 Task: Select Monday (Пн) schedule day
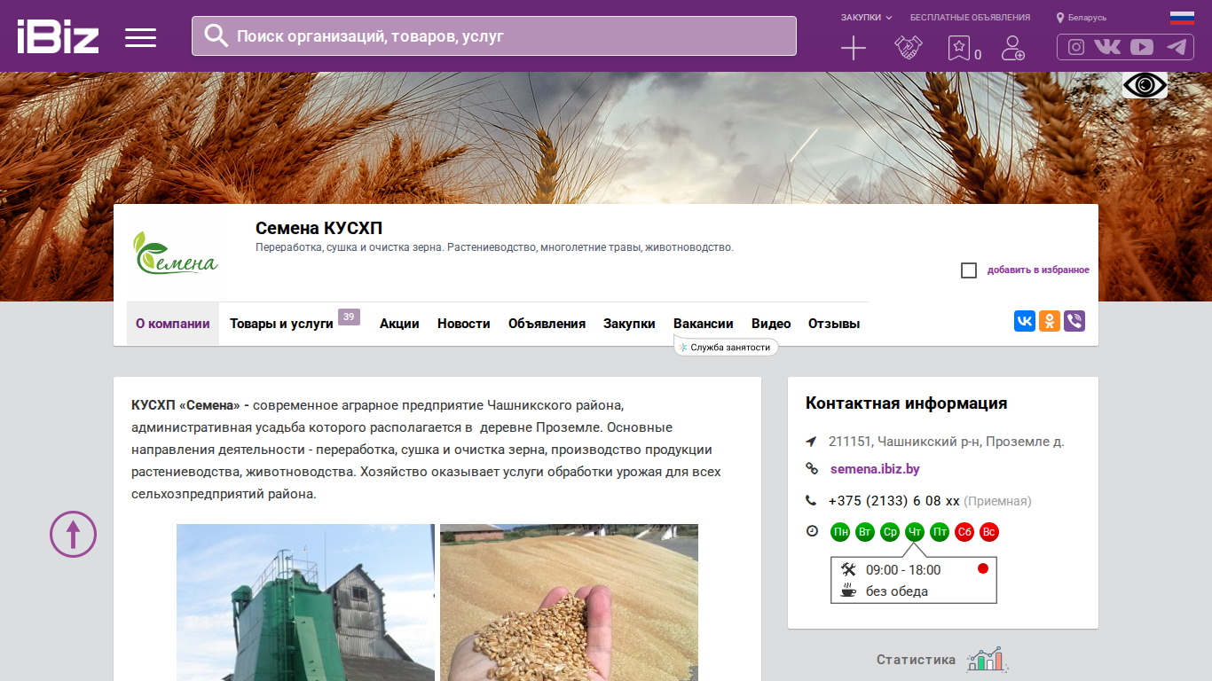pyautogui.click(x=840, y=532)
